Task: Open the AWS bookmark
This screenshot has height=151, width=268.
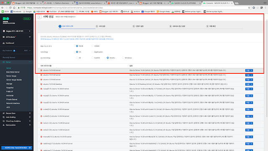Action: 94,12
